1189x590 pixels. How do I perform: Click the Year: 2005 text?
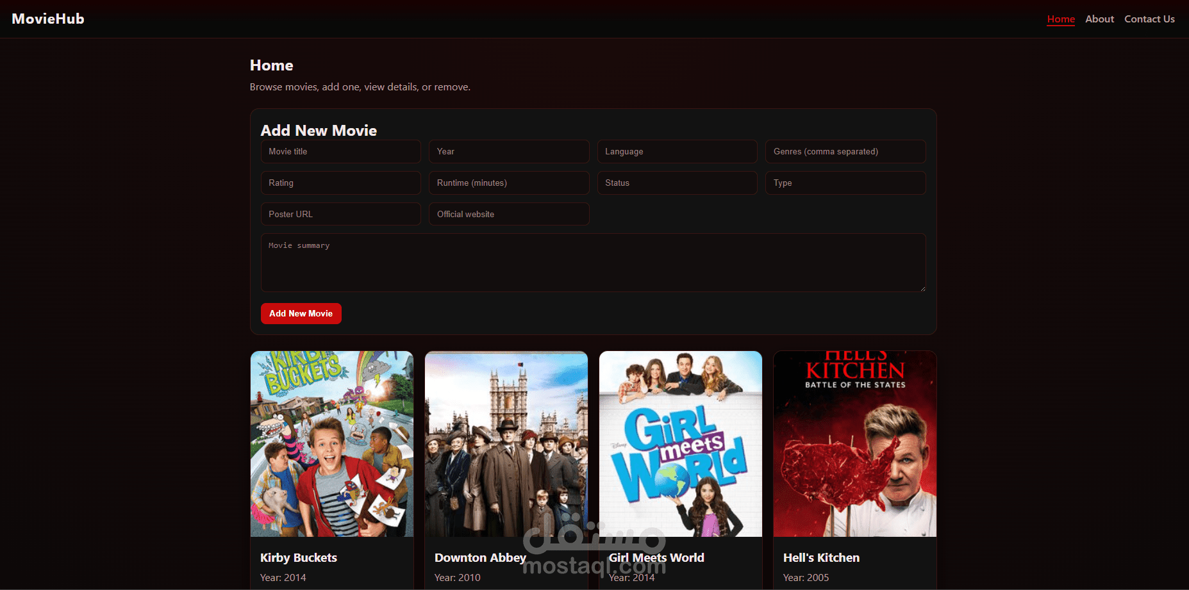(x=806, y=578)
